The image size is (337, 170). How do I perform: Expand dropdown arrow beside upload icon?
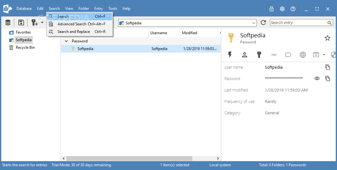pyautogui.click(x=324, y=55)
